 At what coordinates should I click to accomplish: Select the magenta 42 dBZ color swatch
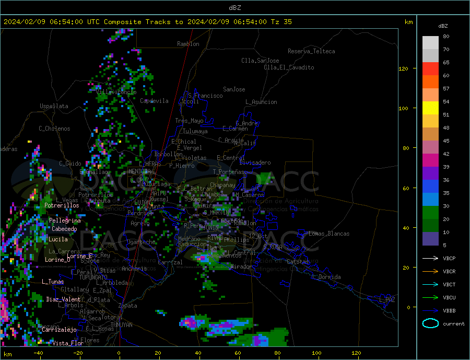click(430, 160)
